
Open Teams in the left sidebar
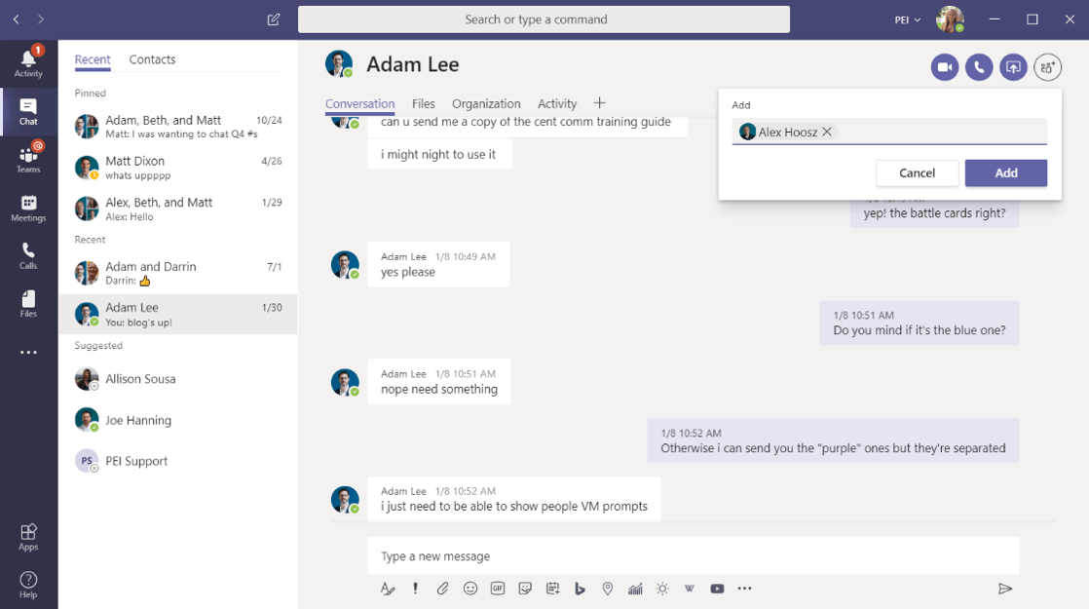coord(28,158)
